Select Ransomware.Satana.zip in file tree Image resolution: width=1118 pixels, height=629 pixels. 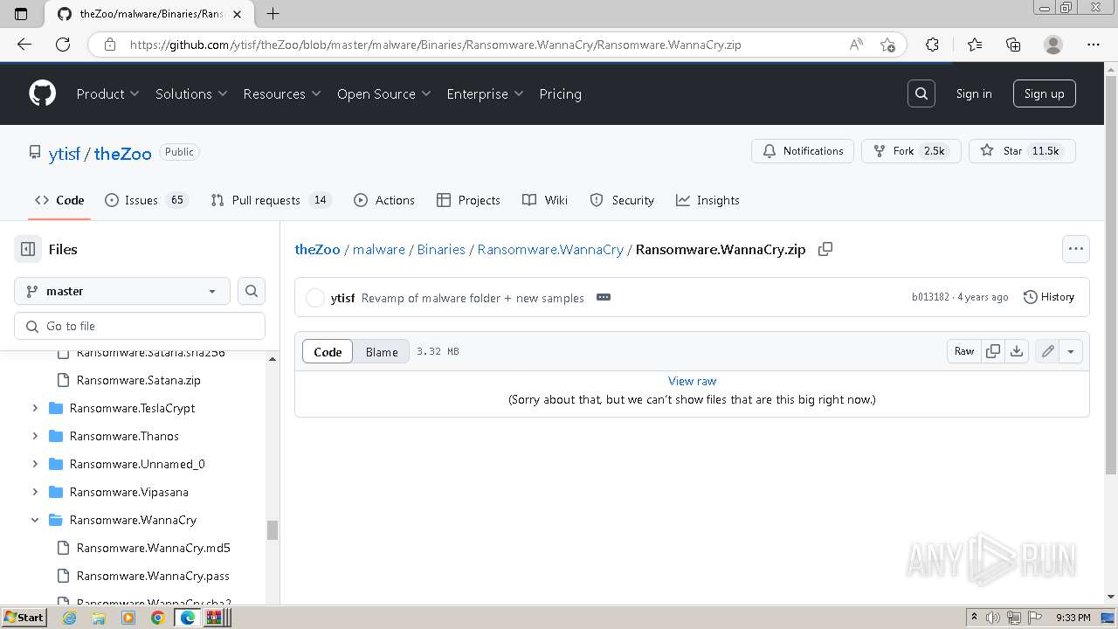pos(138,380)
